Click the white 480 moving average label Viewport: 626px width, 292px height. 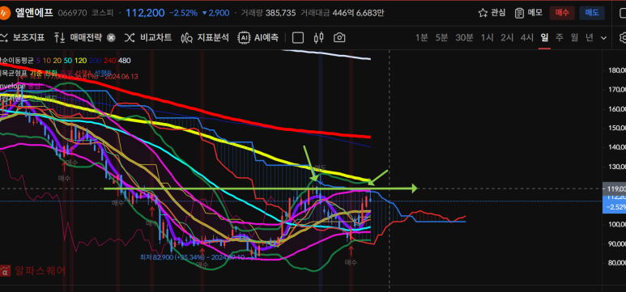pos(125,61)
